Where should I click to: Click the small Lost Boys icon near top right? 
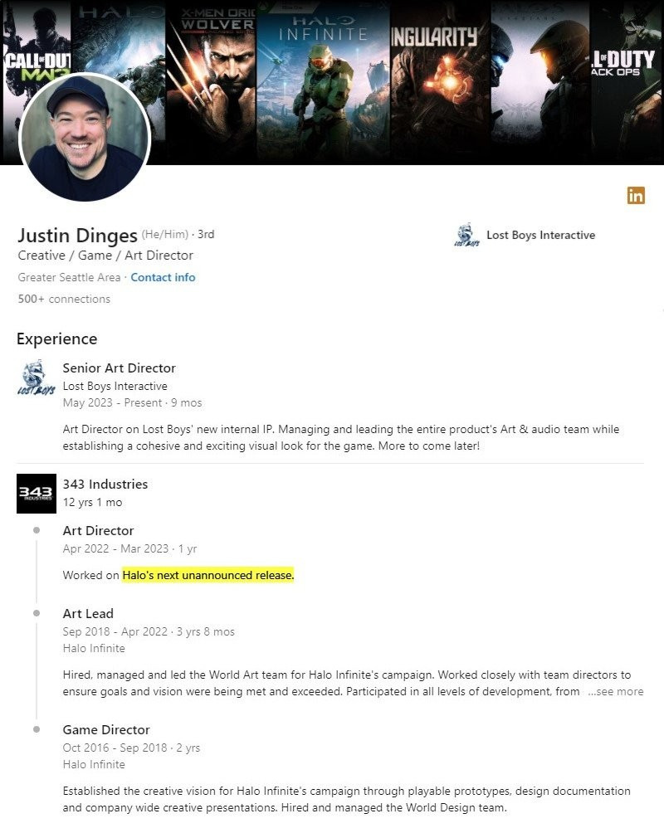coord(466,236)
